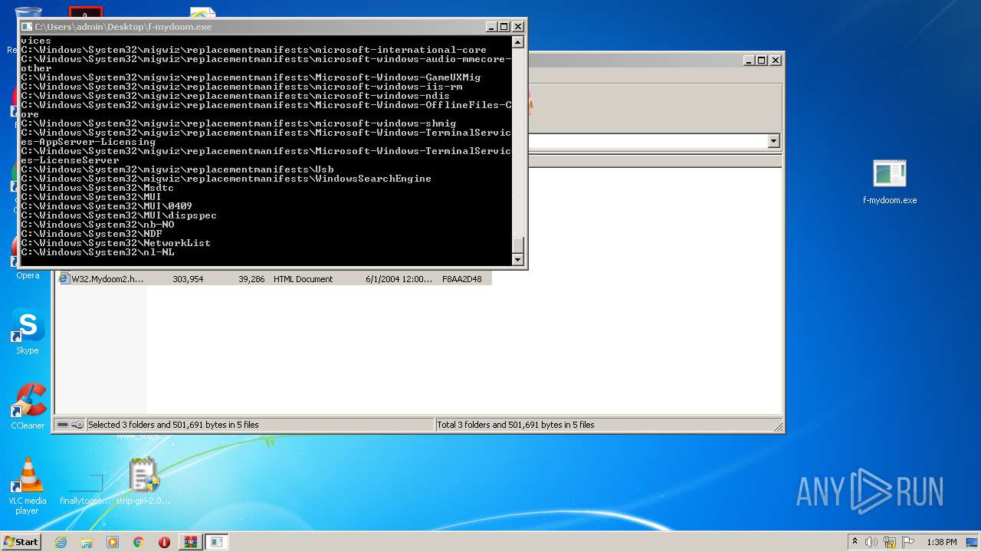Open Windows Explorer folder taskbar icon
This screenshot has height=552, width=981.
(87, 542)
